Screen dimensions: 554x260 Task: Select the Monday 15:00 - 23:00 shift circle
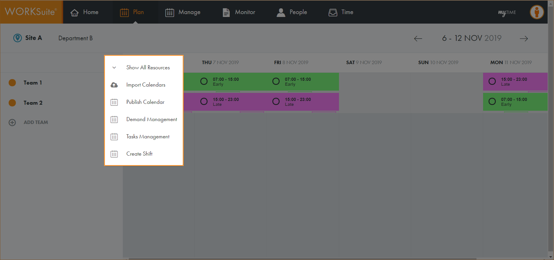(x=492, y=81)
